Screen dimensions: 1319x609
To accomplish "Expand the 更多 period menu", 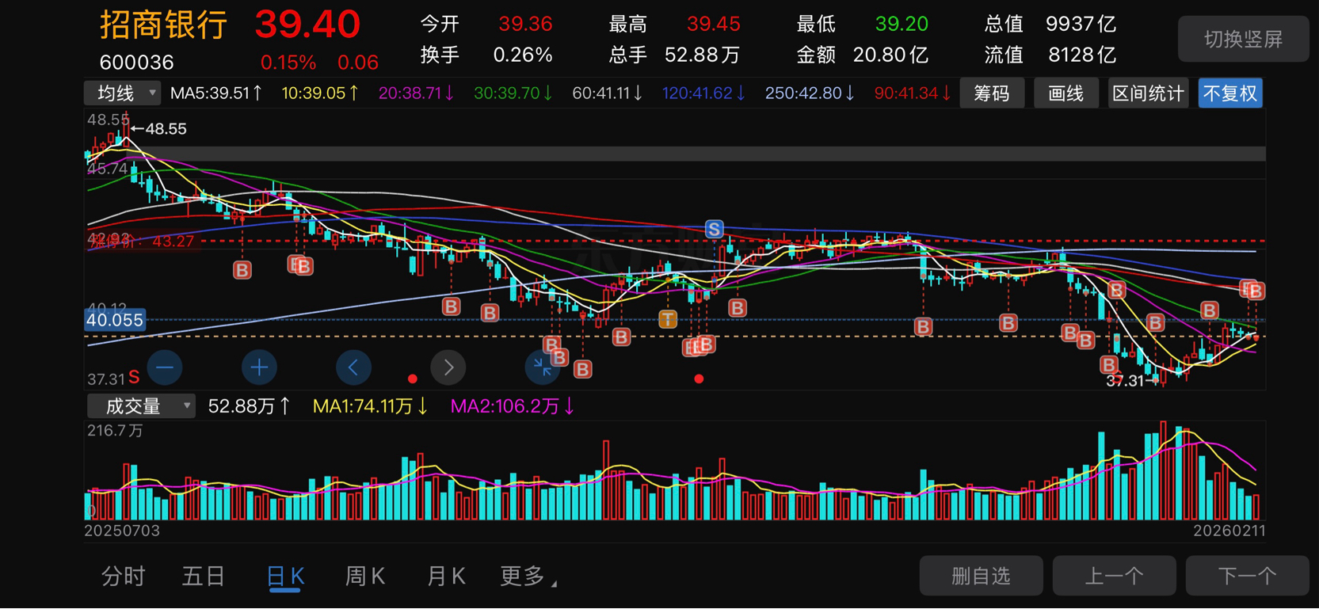I will [x=528, y=577].
